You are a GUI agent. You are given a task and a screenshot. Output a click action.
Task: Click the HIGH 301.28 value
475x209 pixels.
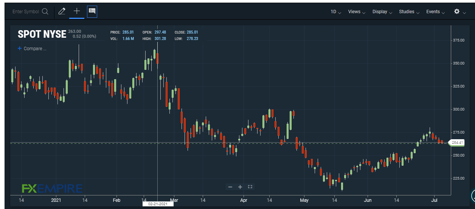pos(160,39)
